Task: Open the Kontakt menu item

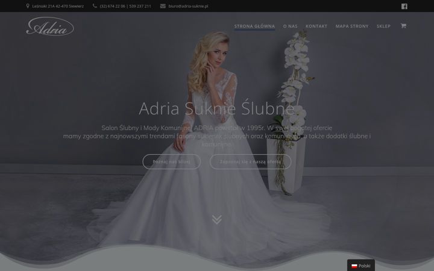Action: coord(316,26)
